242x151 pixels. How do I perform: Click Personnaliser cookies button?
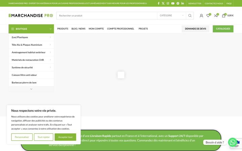coord(22,137)
